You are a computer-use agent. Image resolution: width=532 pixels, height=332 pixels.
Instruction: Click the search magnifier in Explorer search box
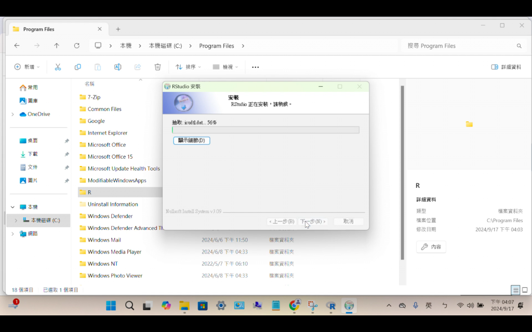click(x=519, y=46)
